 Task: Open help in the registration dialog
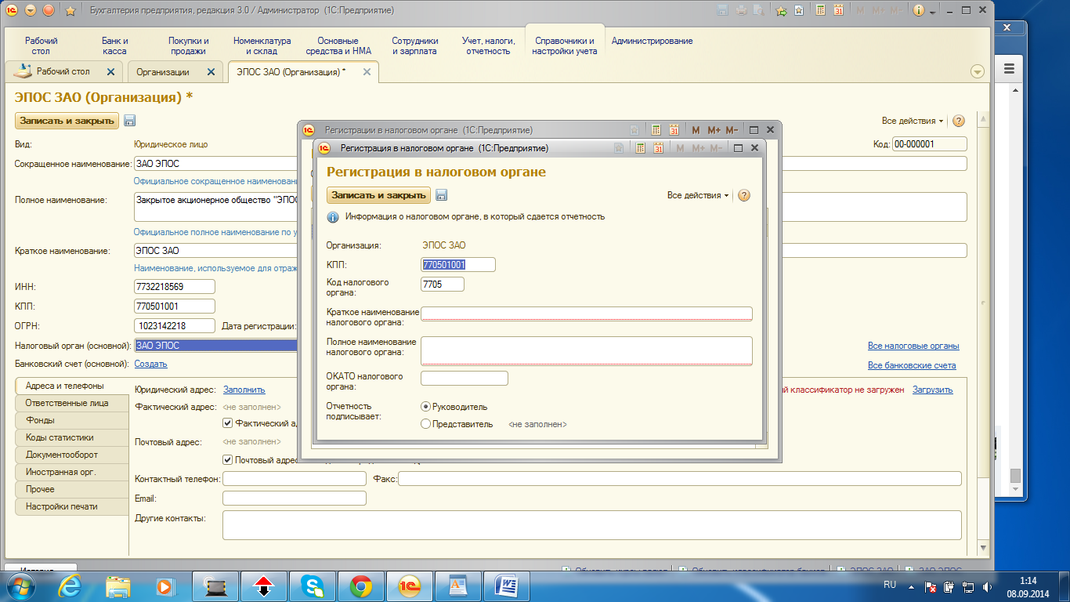[744, 195]
